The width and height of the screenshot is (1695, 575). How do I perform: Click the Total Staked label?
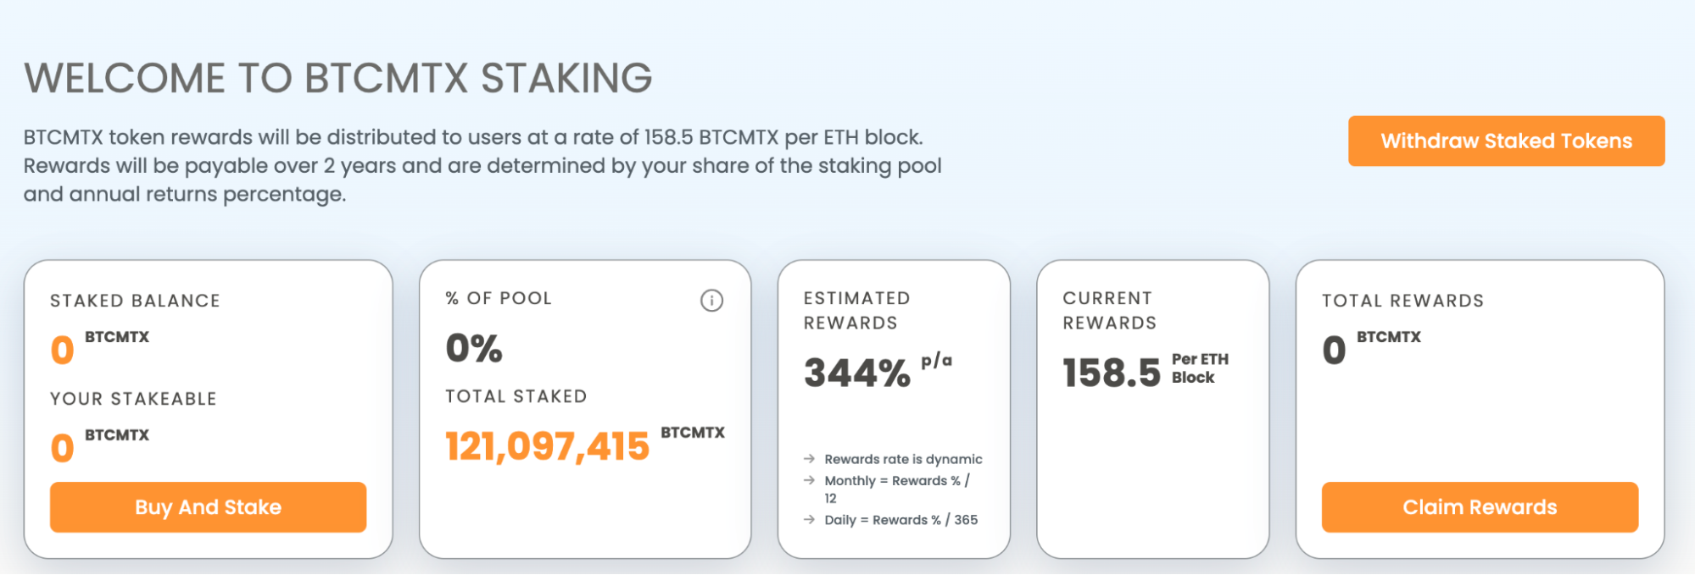[516, 396]
